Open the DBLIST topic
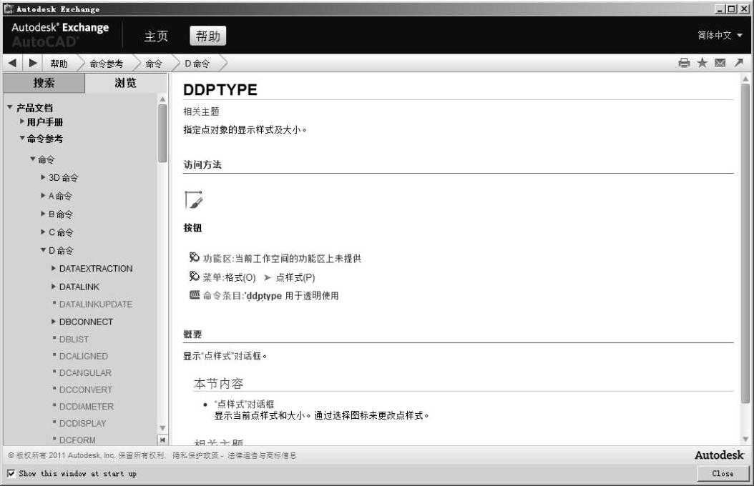 tap(74, 339)
